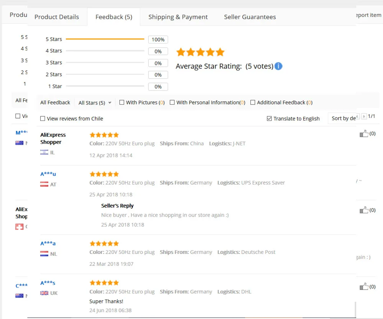Tick View reviews from Chile checkbox

click(x=43, y=118)
